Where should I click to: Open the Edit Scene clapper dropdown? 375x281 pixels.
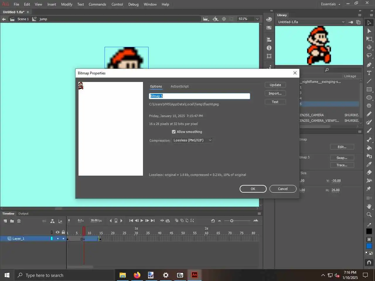tap(206, 19)
